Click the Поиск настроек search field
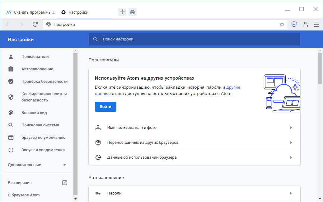The width and height of the screenshot is (323, 202). coord(194,39)
